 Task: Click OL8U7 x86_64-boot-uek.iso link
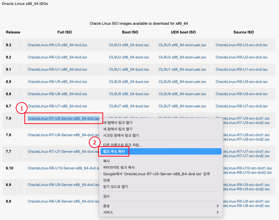click(x=182, y=106)
